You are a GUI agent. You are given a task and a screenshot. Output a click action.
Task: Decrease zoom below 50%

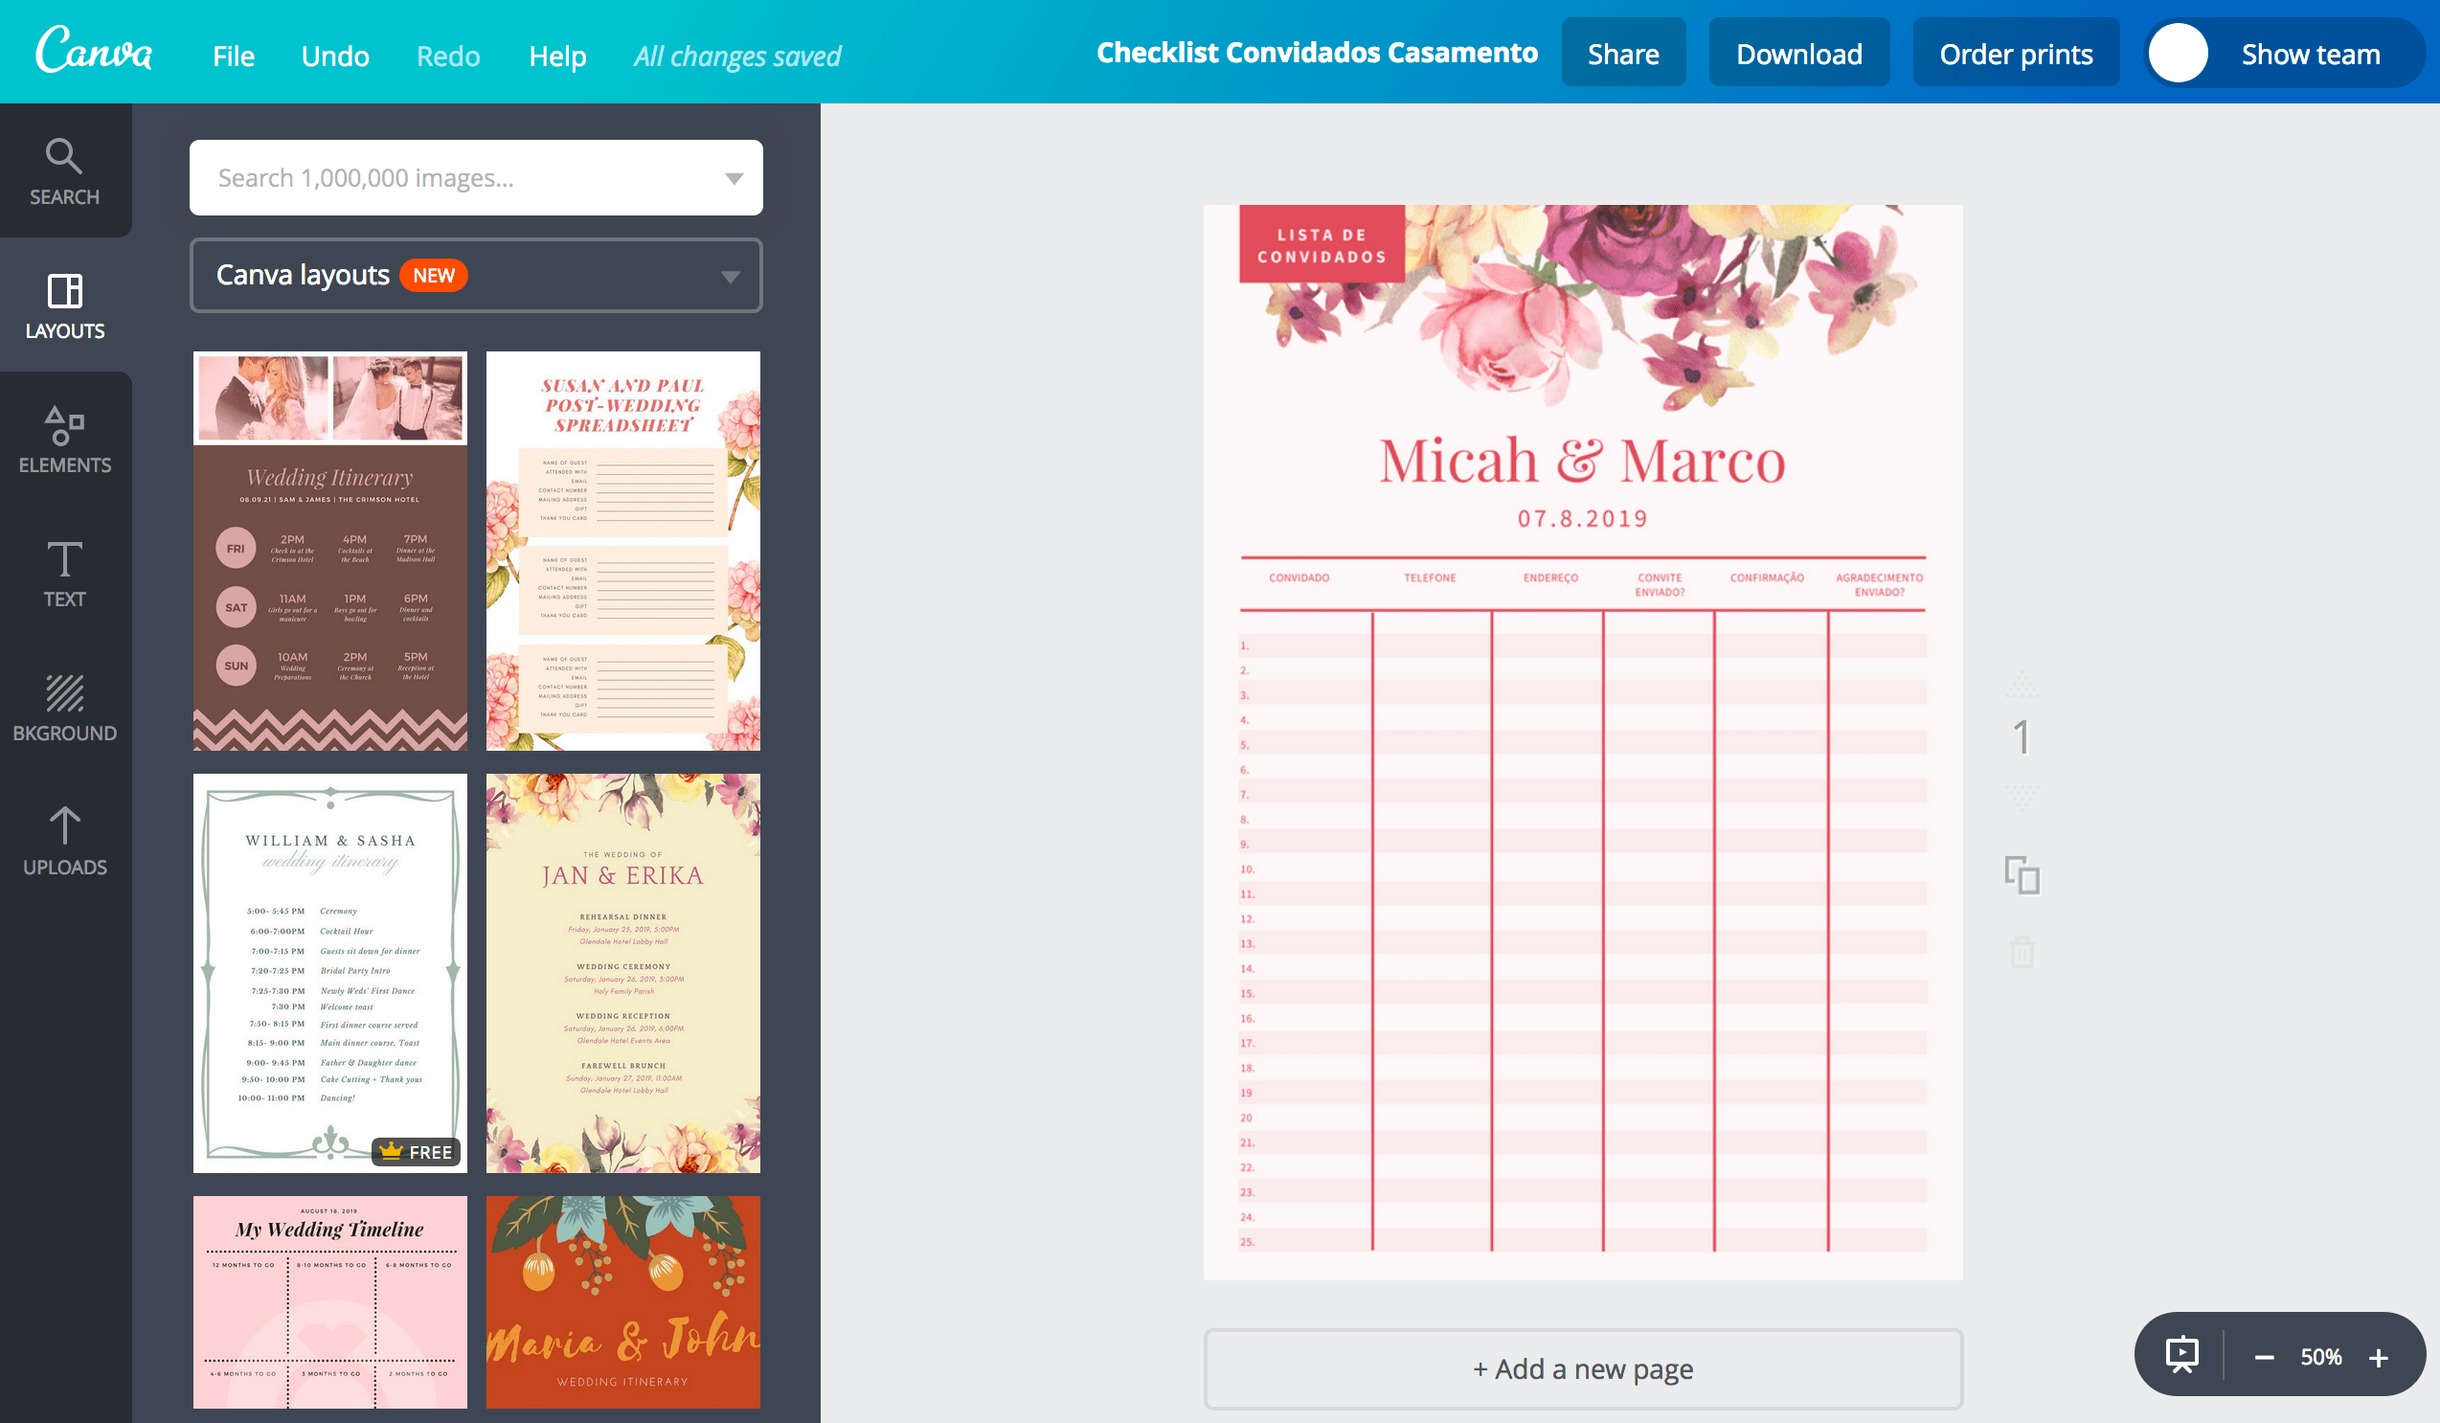pos(2267,1355)
